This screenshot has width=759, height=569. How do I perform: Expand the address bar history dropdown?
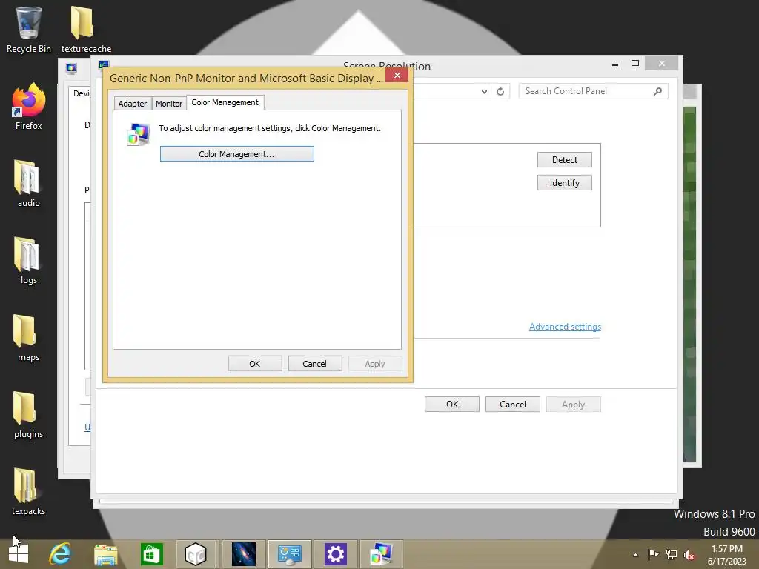point(484,91)
